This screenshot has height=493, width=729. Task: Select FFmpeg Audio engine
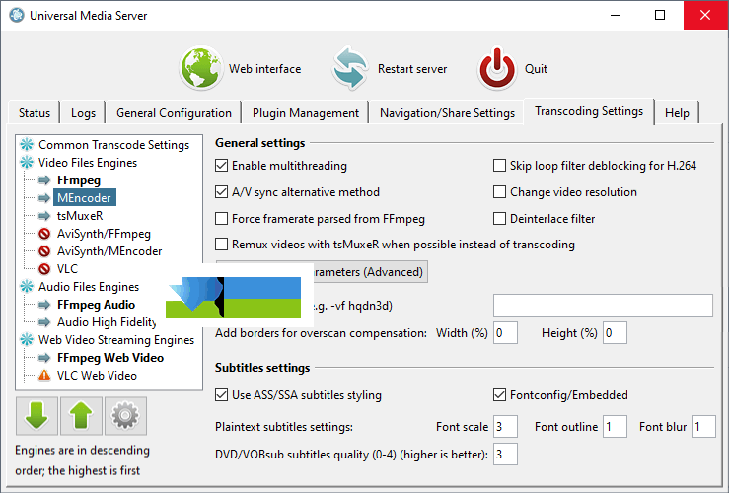pyautogui.click(x=96, y=305)
